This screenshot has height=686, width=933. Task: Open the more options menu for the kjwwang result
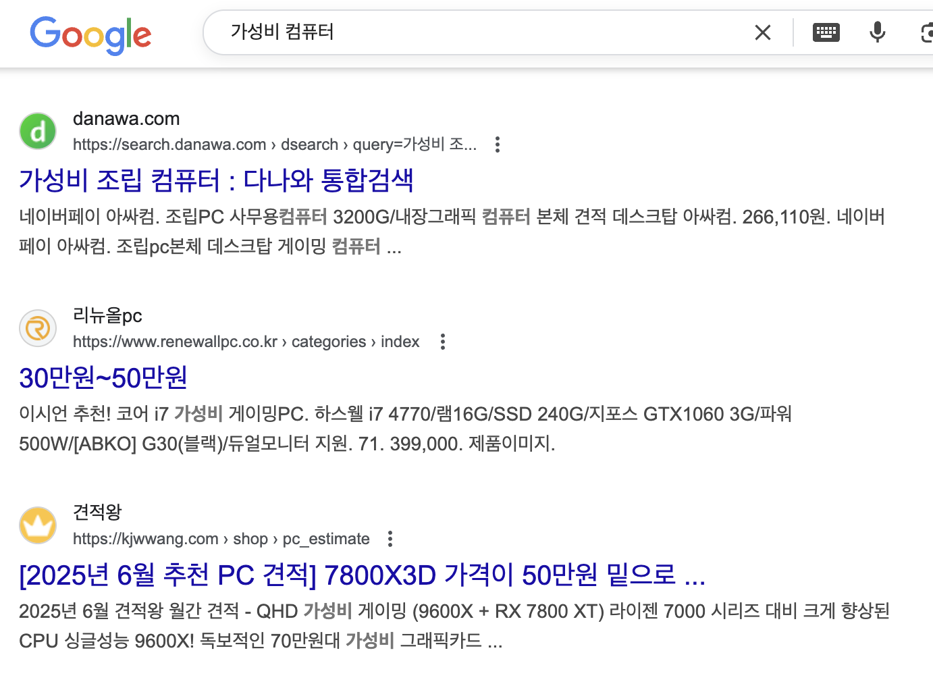point(390,539)
